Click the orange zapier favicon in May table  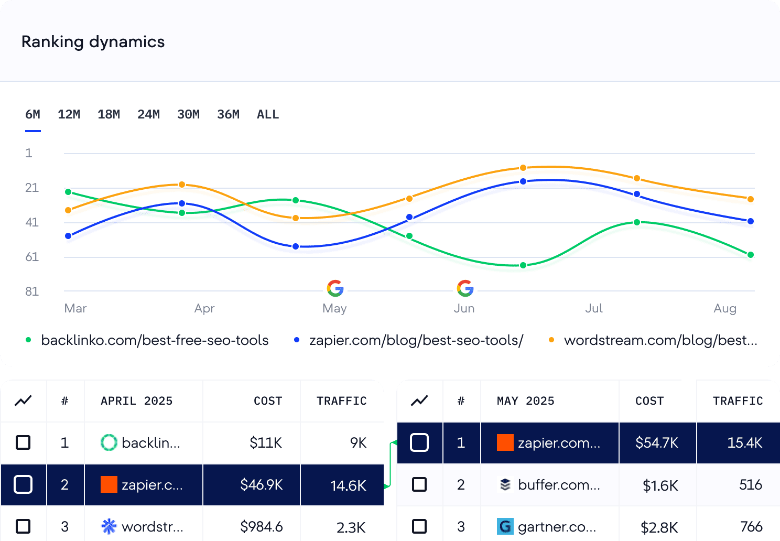[x=505, y=442]
